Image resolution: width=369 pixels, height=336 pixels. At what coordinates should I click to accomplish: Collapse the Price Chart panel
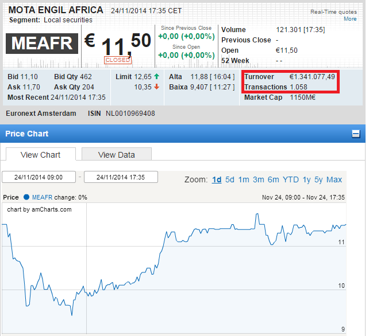[x=356, y=134]
